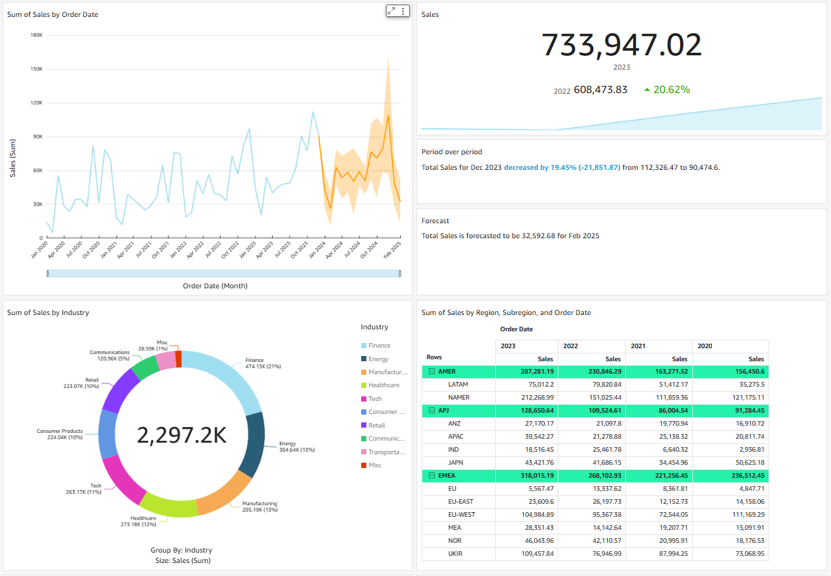The height and width of the screenshot is (576, 831).
Task: Click the KPI sparkline area chart
Action: pyautogui.click(x=621, y=114)
